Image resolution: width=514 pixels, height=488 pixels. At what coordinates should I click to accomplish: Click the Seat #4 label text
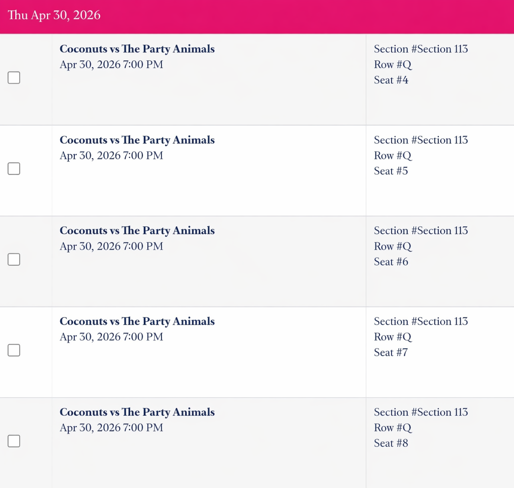pyautogui.click(x=391, y=80)
